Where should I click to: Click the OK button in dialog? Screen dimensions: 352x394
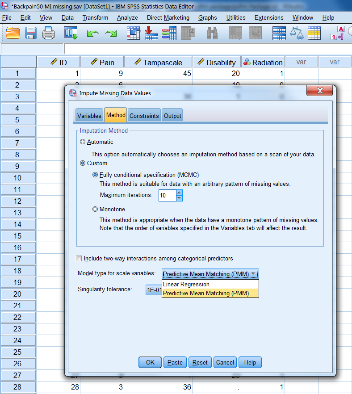tap(150, 362)
